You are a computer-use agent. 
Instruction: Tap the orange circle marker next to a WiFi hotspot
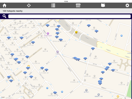click(x=29, y=66)
